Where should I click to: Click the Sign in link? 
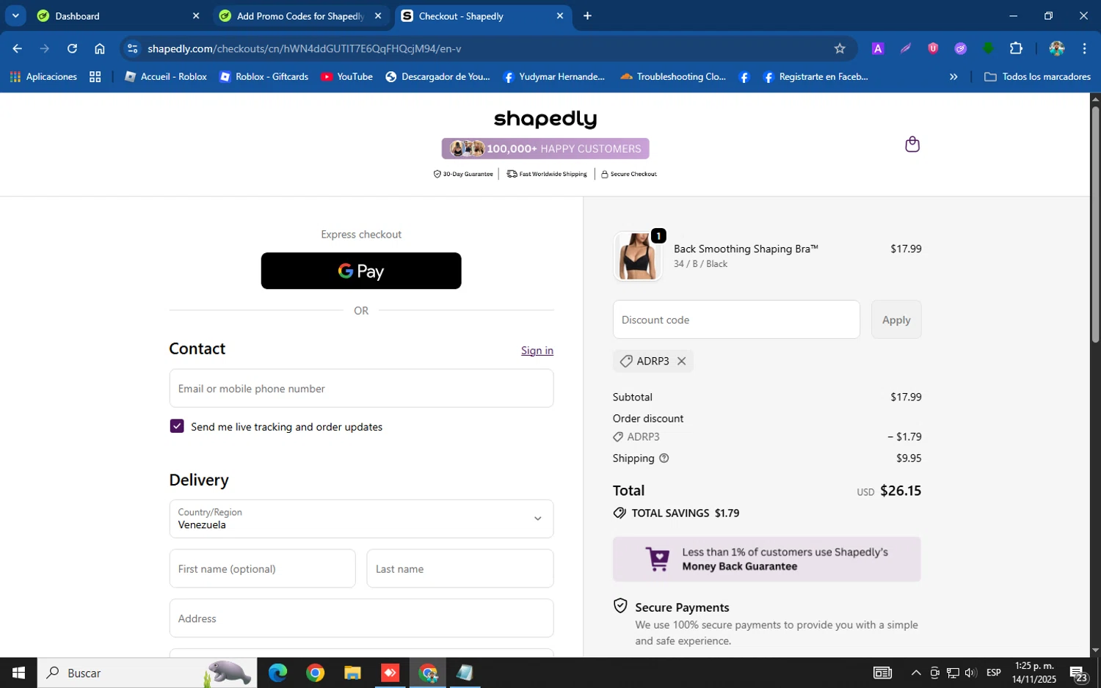537,351
